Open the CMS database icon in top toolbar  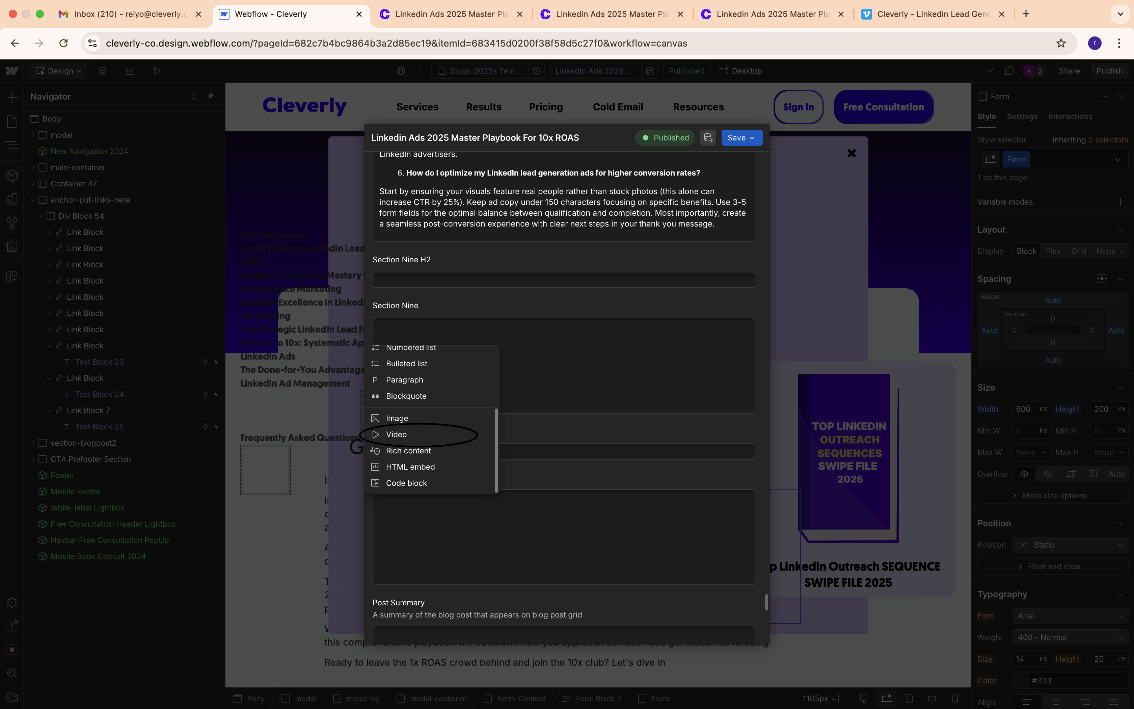click(103, 71)
